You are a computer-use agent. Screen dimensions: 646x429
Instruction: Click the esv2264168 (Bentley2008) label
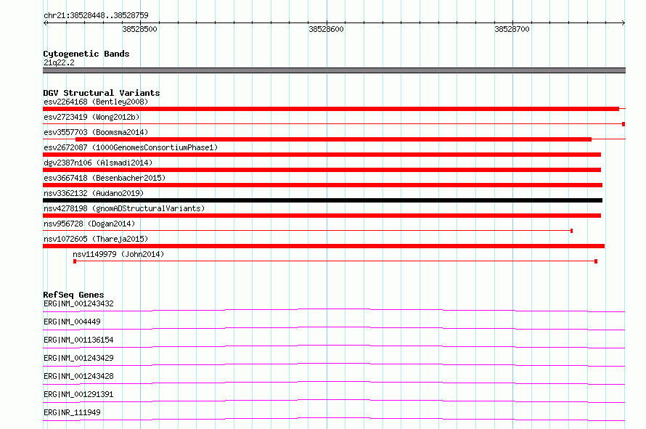(96, 102)
